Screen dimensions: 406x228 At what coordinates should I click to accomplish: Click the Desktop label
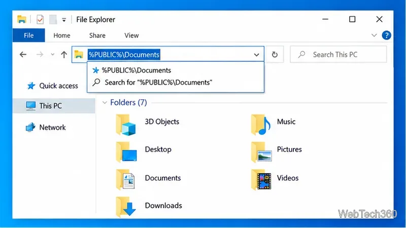click(158, 149)
